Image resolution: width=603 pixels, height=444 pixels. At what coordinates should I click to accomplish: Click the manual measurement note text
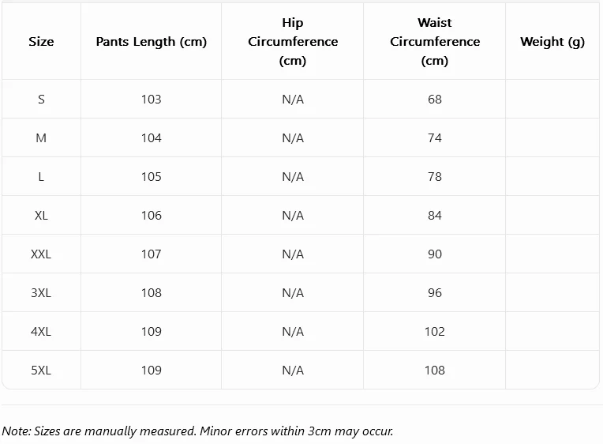[x=197, y=431]
